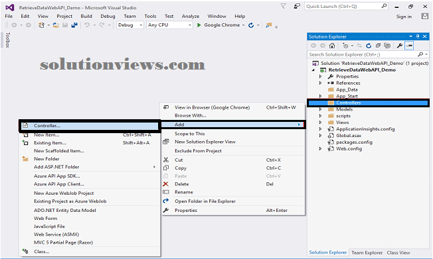Image resolution: width=433 pixels, height=259 pixels.
Task: Expand the Properties node
Action: (x=320, y=76)
